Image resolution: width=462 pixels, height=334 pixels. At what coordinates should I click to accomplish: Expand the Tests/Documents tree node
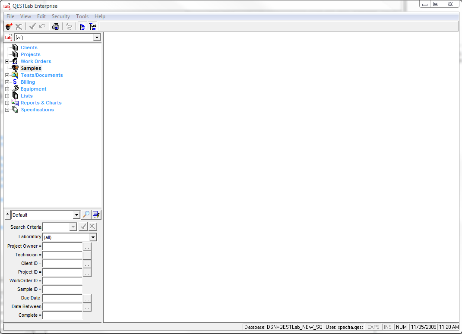click(x=7, y=75)
